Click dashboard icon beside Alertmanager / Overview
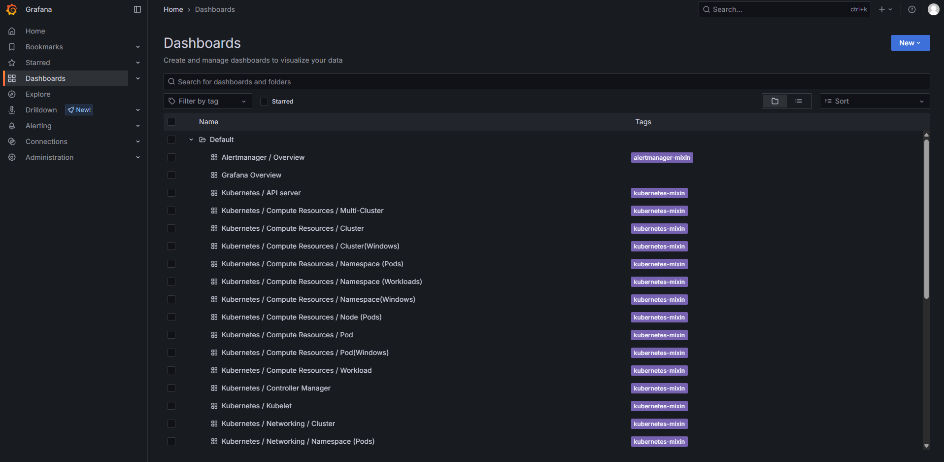This screenshot has width=944, height=462. click(x=214, y=157)
